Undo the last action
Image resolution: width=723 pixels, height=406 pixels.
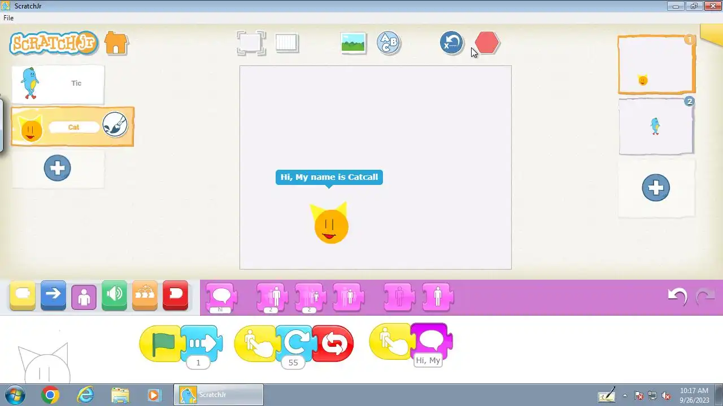(x=677, y=296)
